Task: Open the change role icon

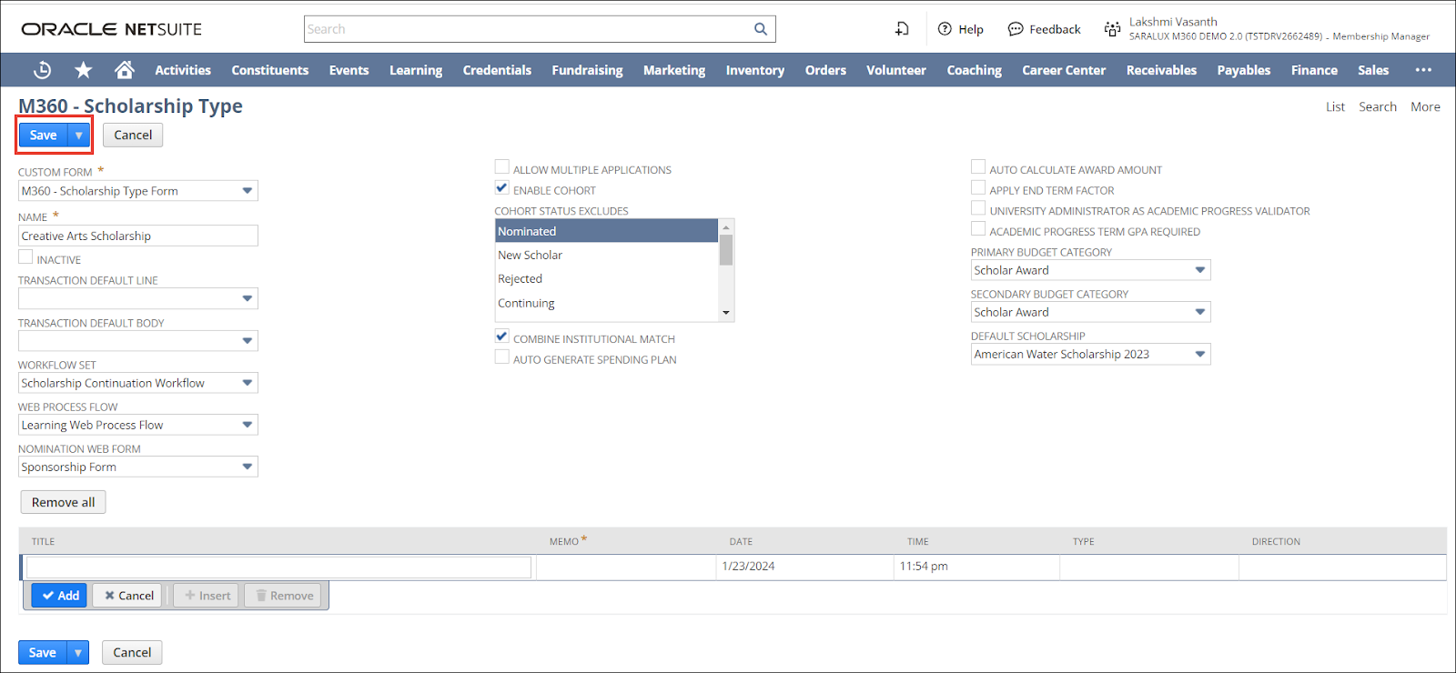Action: tap(1112, 29)
